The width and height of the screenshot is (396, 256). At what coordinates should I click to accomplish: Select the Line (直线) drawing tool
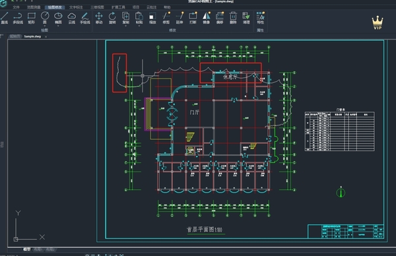pyautogui.click(x=5, y=18)
